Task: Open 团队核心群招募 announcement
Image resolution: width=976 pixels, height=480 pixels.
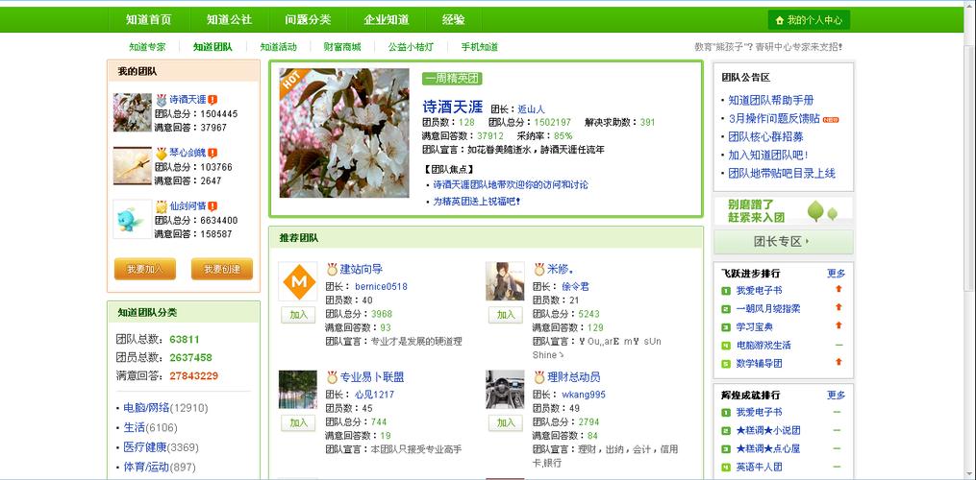Action: click(x=765, y=136)
